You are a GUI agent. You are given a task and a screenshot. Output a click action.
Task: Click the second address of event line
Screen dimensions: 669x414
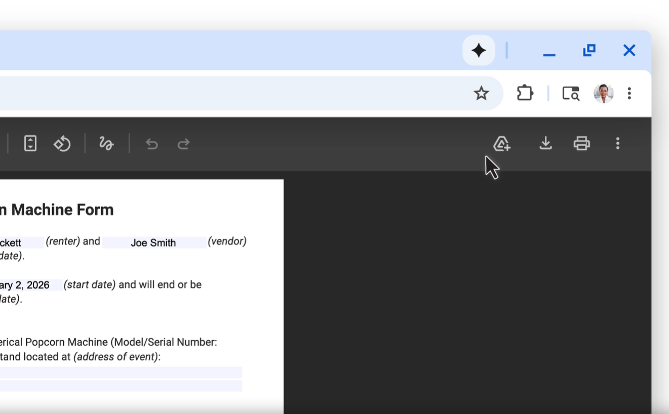(x=121, y=386)
